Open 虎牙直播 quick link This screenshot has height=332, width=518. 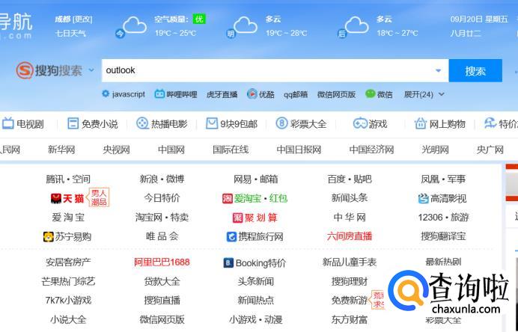[x=222, y=94]
